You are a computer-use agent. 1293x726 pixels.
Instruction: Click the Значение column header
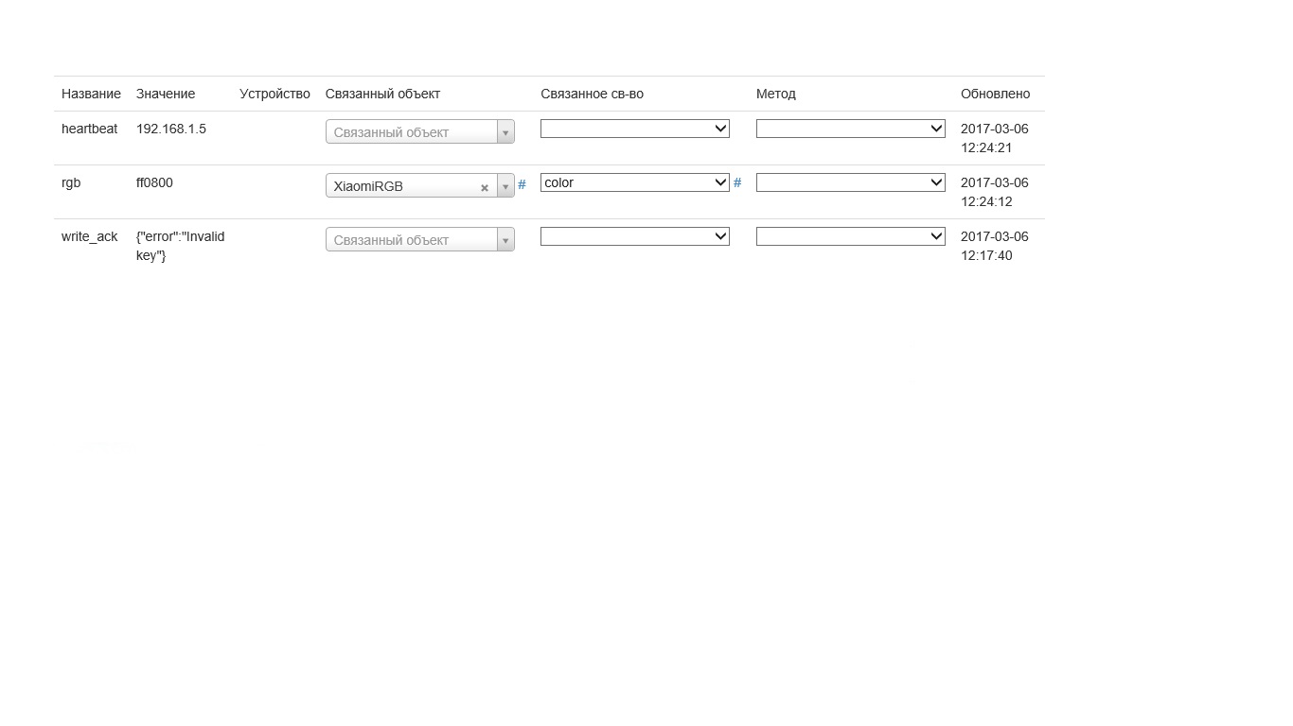tap(166, 94)
